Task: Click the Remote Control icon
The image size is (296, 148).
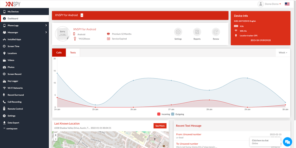Action: (4, 109)
